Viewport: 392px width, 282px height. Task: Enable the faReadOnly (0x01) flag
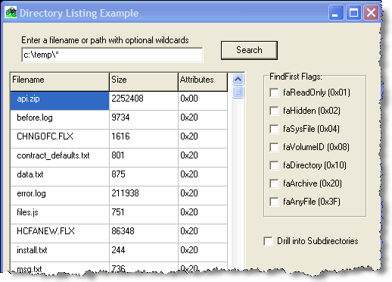[274, 92]
